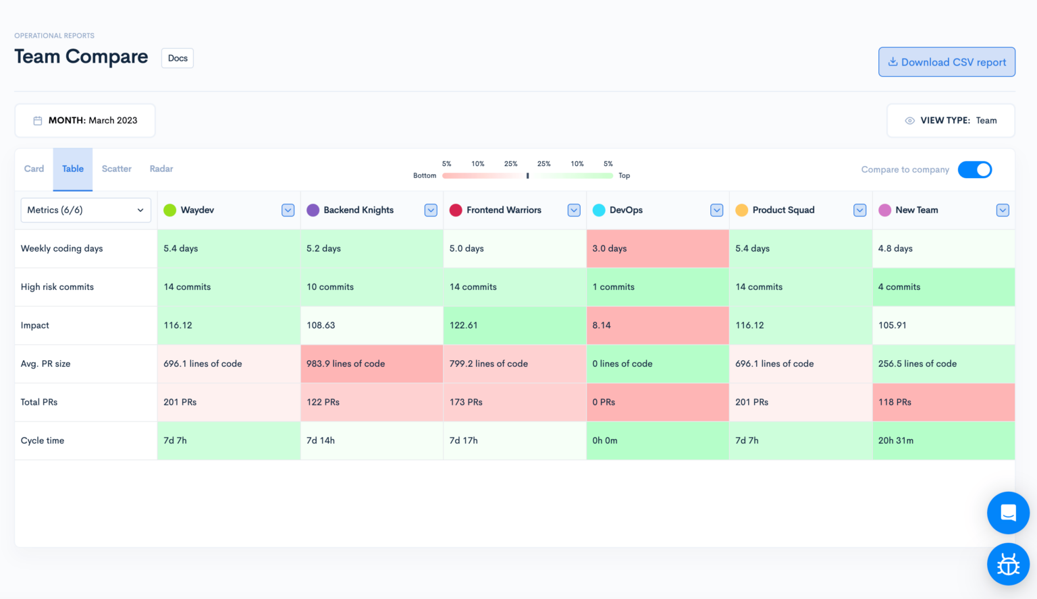This screenshot has width=1037, height=599.
Task: Expand the Waydev column dropdown chevron
Action: 288,210
